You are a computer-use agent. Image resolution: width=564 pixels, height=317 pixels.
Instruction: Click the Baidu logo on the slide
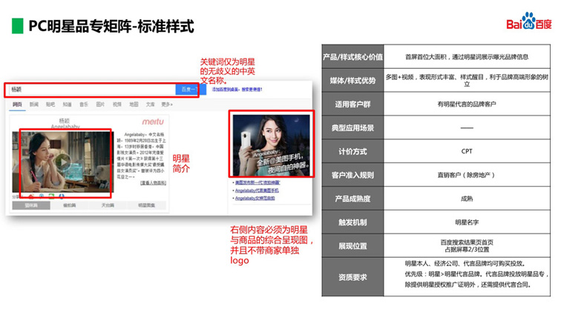(528, 21)
